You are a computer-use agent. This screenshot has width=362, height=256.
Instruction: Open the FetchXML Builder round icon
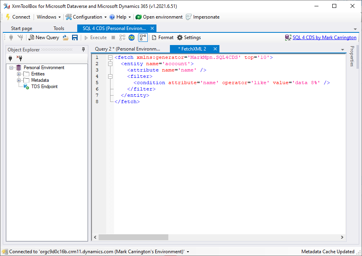pos(131,38)
